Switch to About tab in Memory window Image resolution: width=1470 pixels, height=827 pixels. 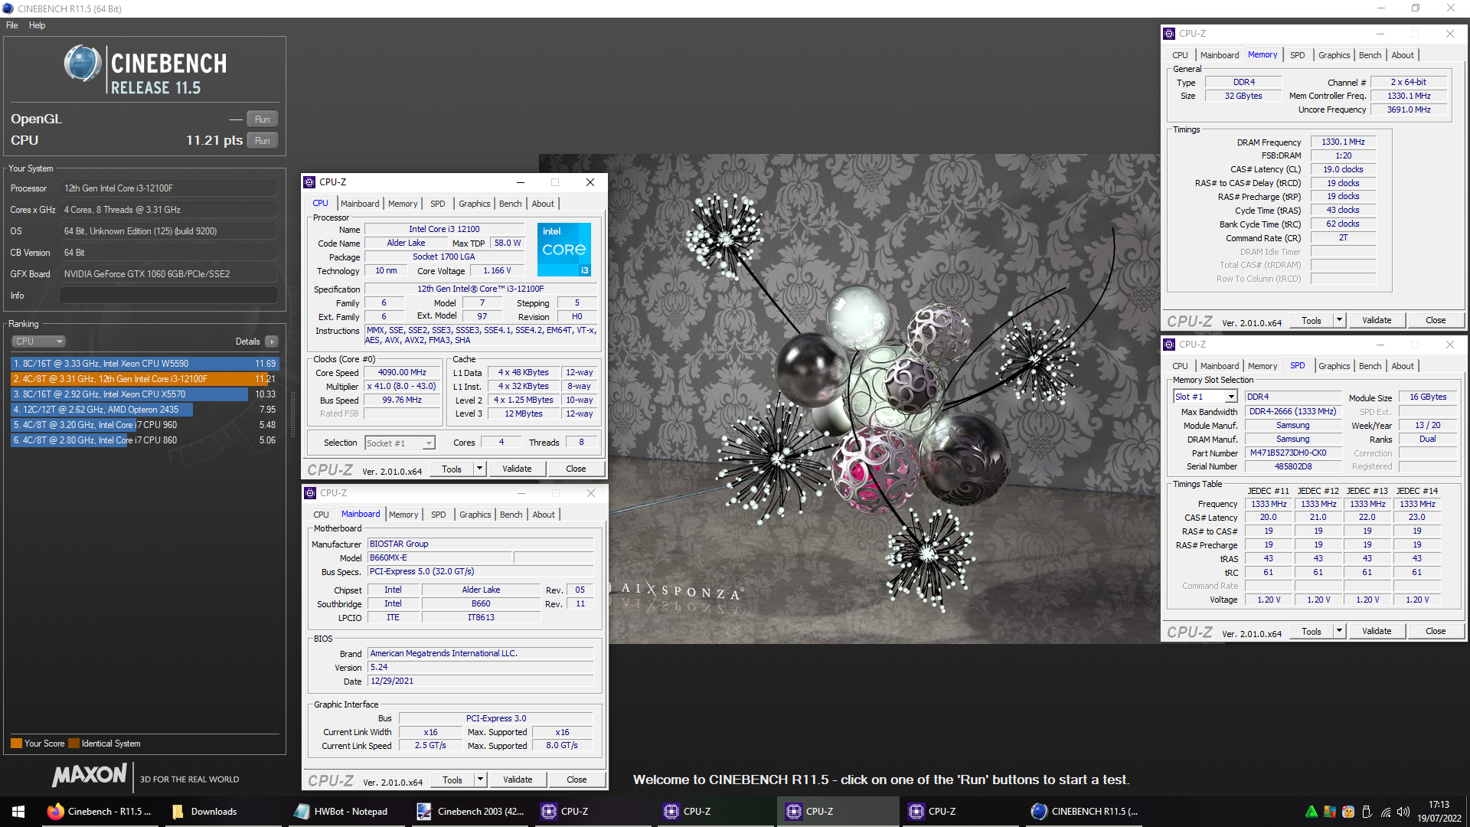[1403, 55]
